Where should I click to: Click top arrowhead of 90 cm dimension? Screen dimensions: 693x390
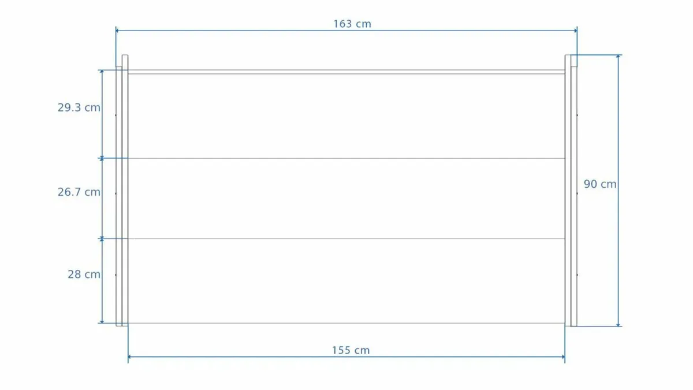619,57
